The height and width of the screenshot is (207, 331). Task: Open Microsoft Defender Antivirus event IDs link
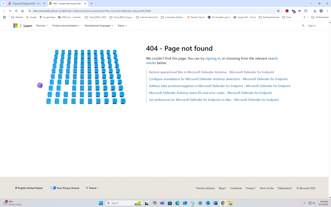[210, 93]
